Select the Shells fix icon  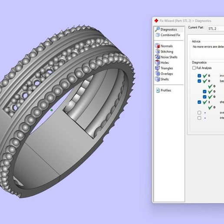(158, 79)
